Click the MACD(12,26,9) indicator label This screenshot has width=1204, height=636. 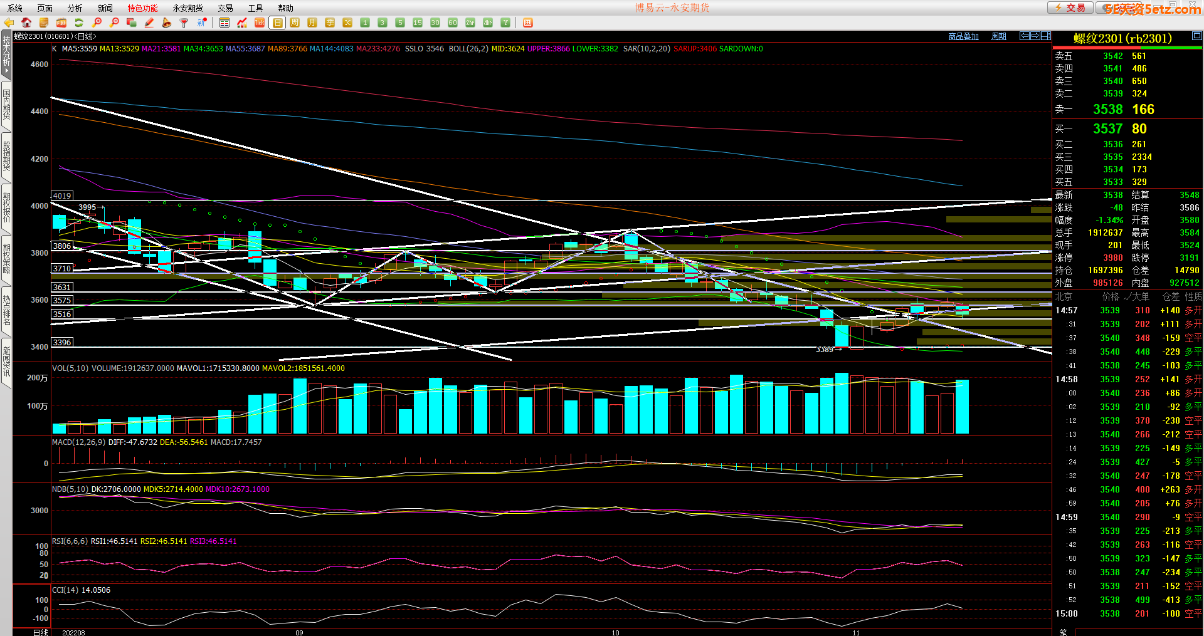pos(78,442)
